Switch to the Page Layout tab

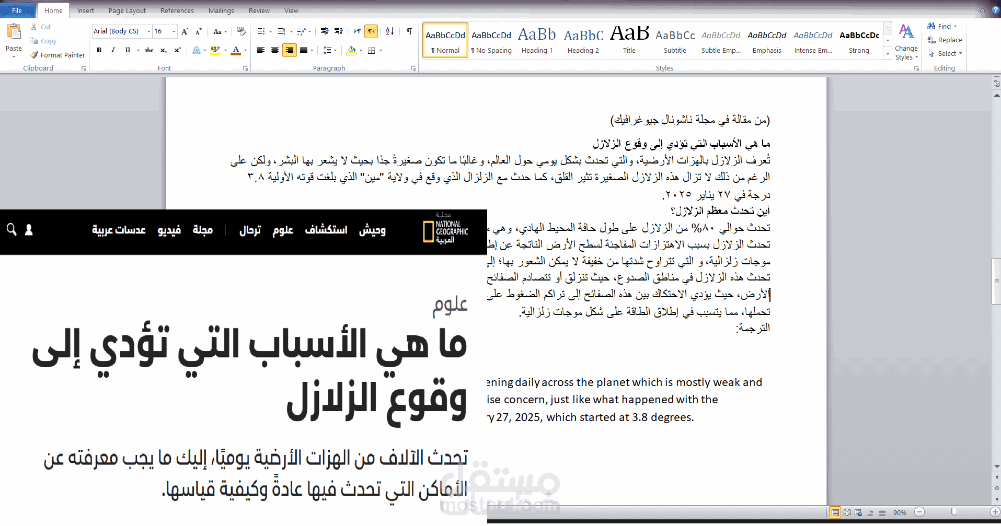tap(127, 10)
